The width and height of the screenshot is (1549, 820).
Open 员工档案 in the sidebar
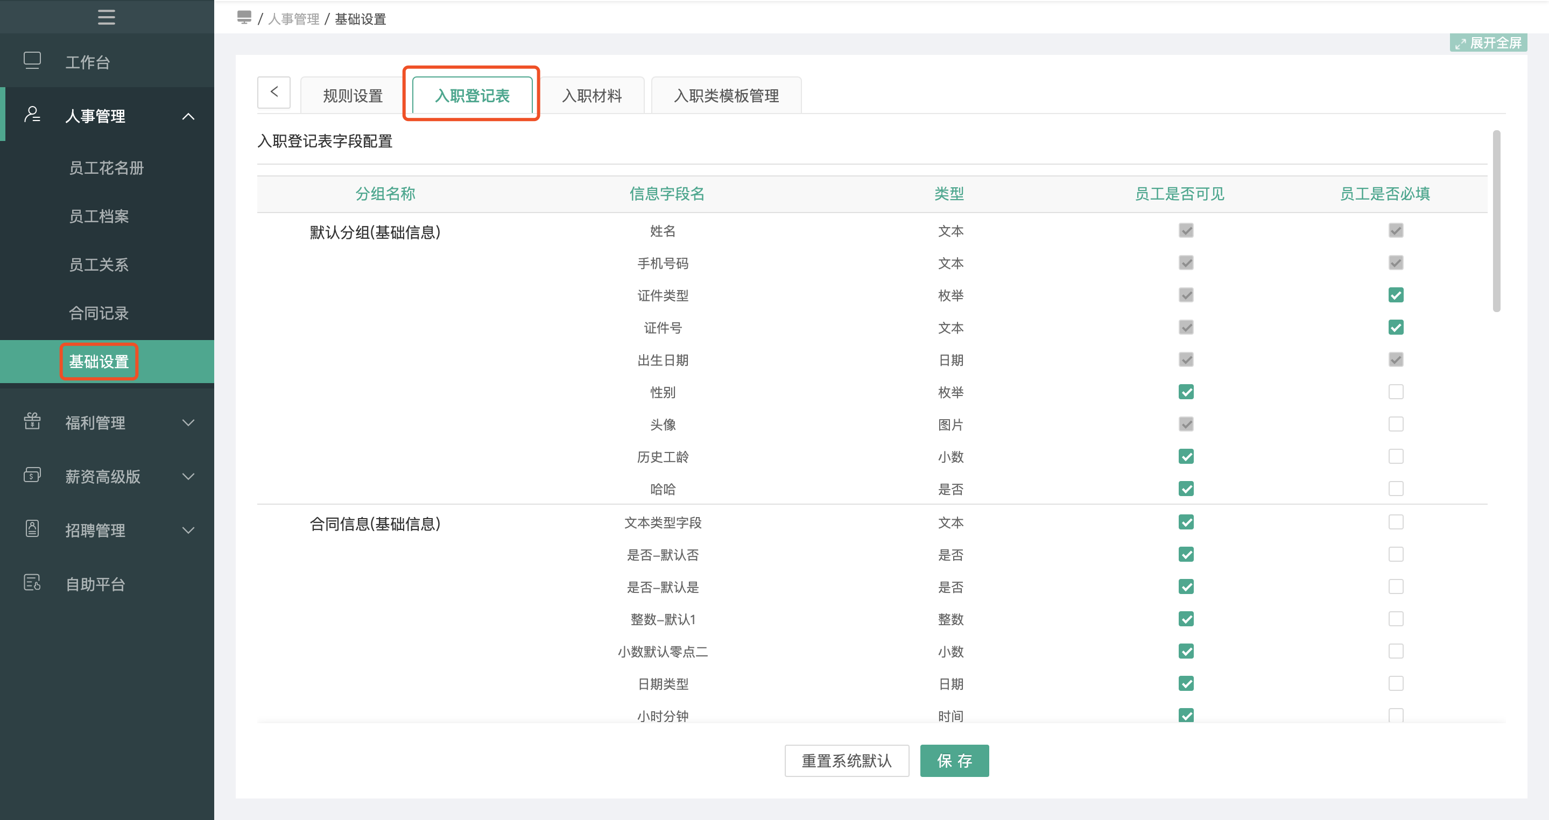tap(98, 216)
